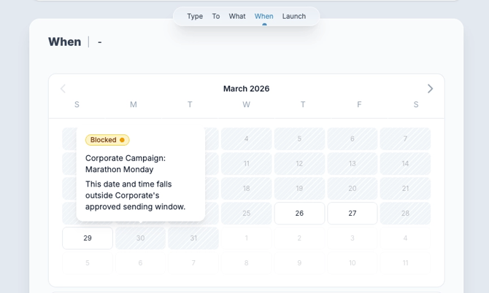
Task: Pick March 27 as the date
Action: click(x=353, y=214)
